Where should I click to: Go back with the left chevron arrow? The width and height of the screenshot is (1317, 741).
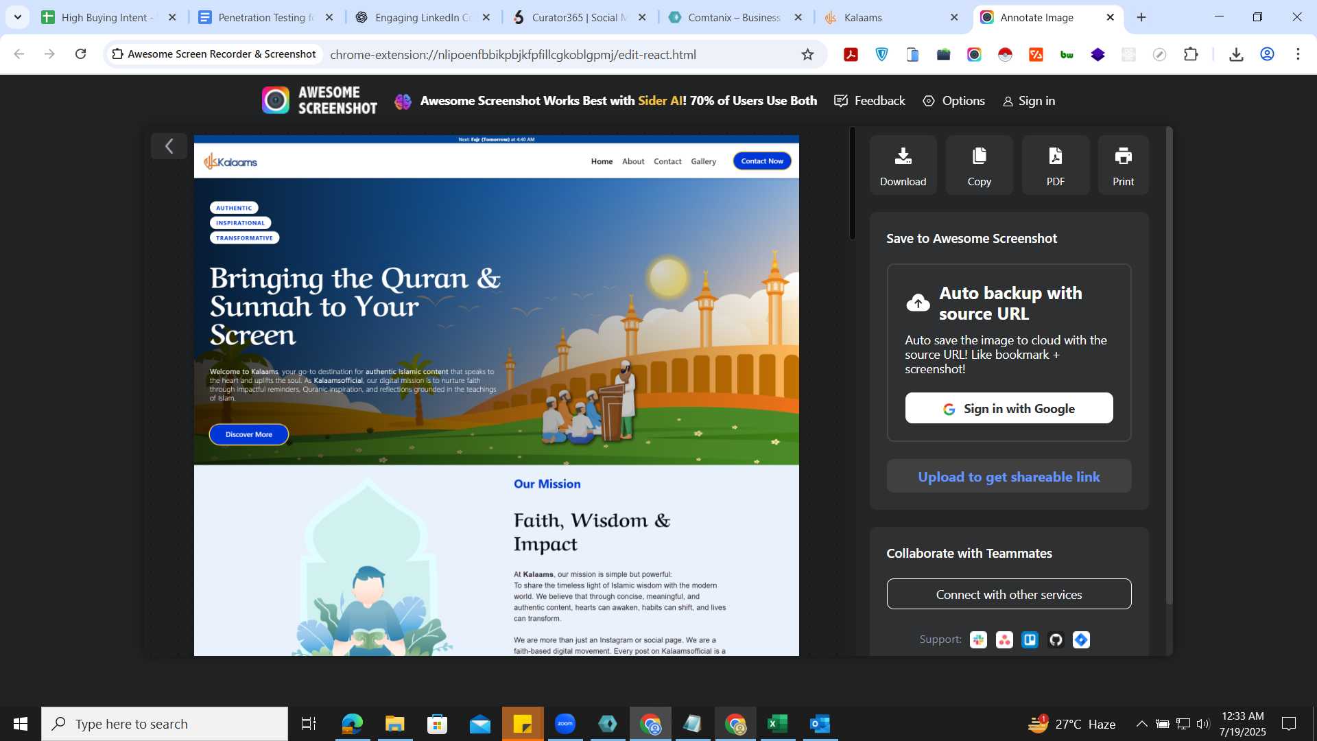169,146
